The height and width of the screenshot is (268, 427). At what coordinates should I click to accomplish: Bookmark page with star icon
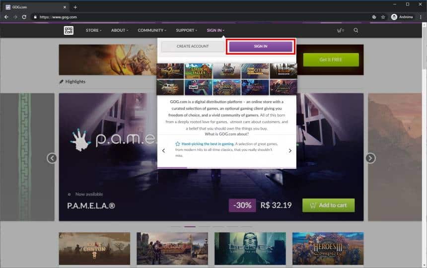tap(383, 17)
